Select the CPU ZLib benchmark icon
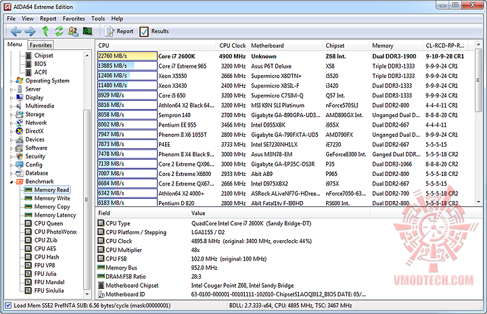Viewport: 487px width, 314px height. pyautogui.click(x=28, y=240)
